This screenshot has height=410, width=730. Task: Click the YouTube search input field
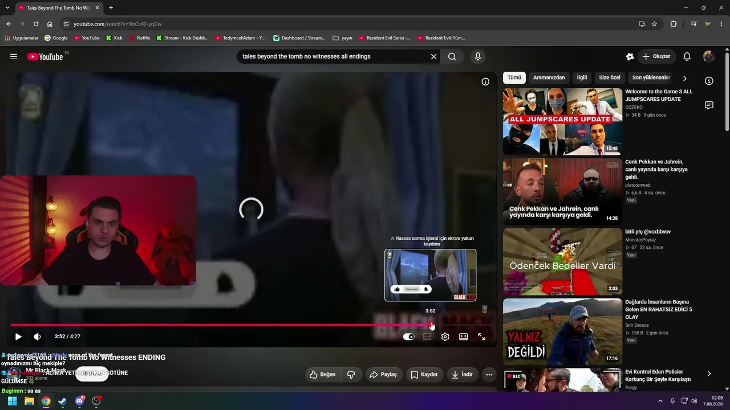[x=334, y=56]
